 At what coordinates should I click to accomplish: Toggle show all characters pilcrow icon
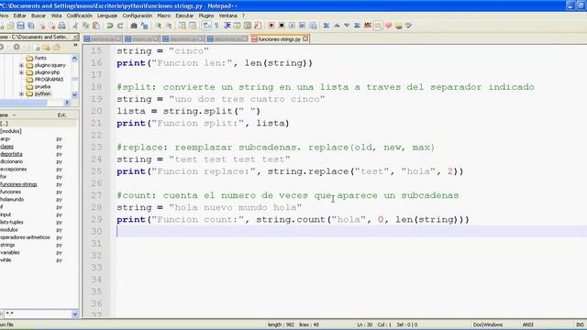216,26
